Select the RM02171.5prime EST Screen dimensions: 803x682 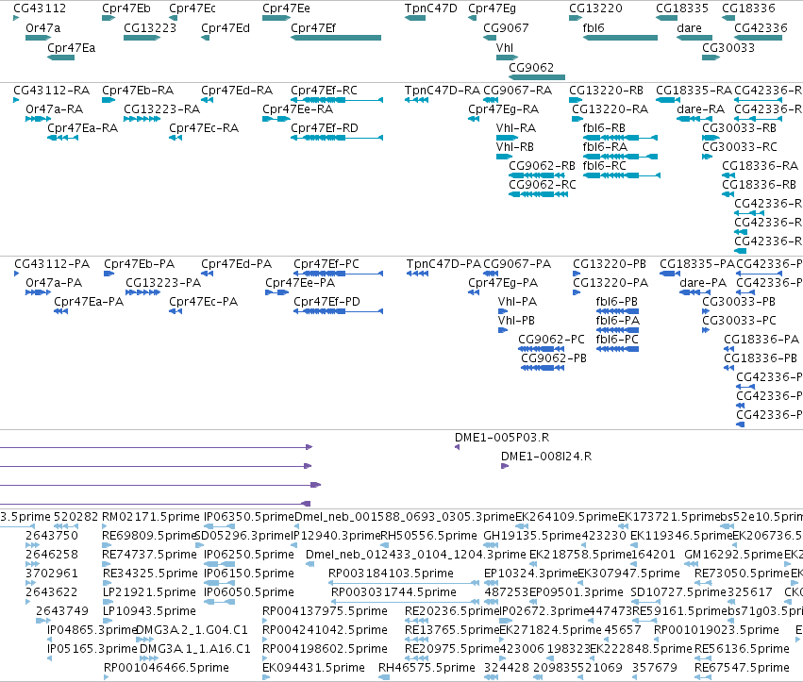point(105,526)
